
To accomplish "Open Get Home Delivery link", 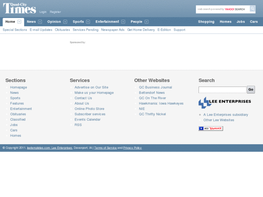I will (x=141, y=30).
